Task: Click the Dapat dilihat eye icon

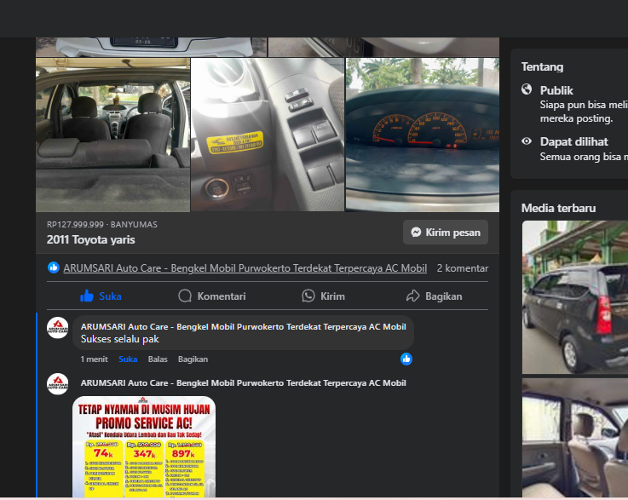Action: click(527, 141)
